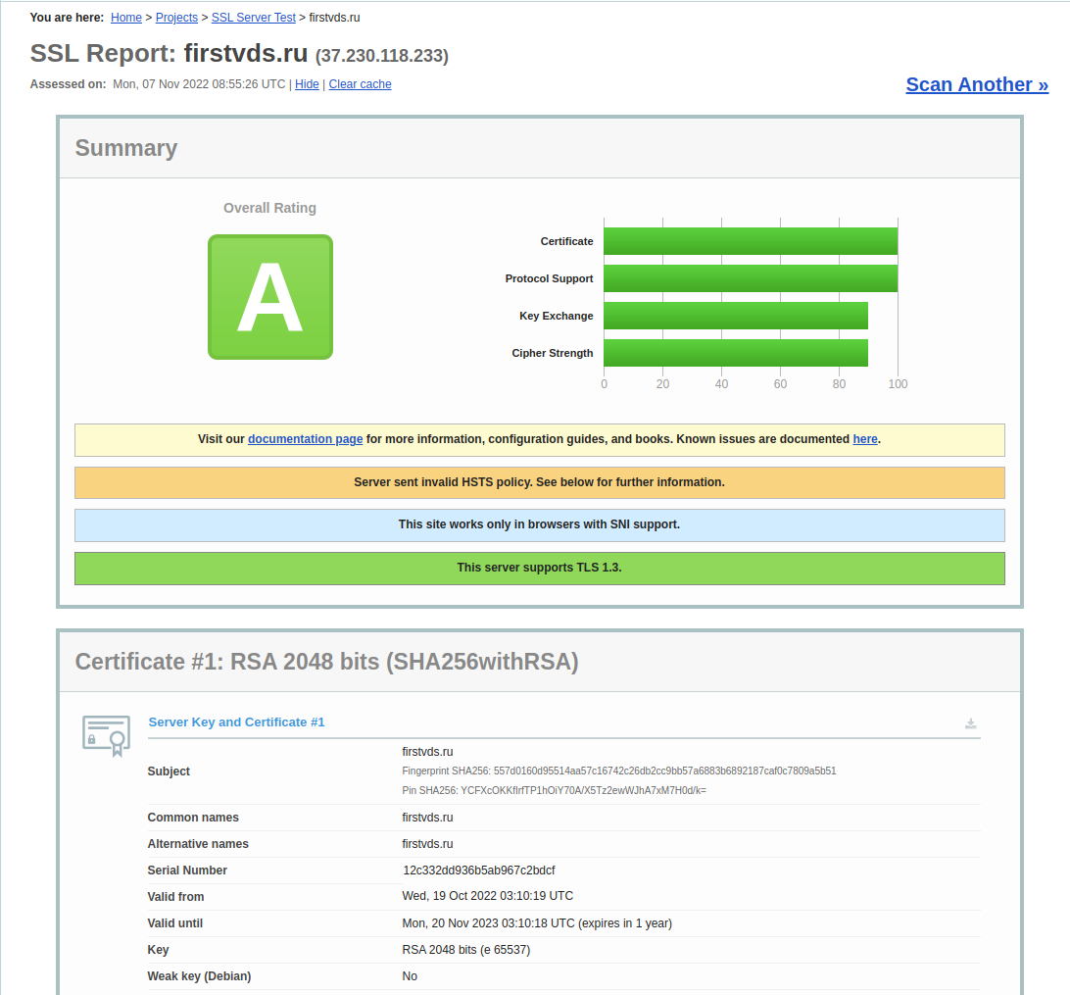This screenshot has height=995, width=1070.
Task: Click the Certificate #1 RSA 2048 bits heading
Action: (327, 662)
